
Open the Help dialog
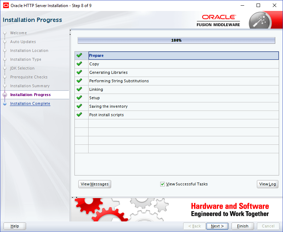(x=14, y=226)
